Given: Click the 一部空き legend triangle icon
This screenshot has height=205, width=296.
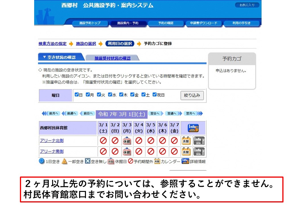Looking at the screenshot, I should click(x=64, y=161).
